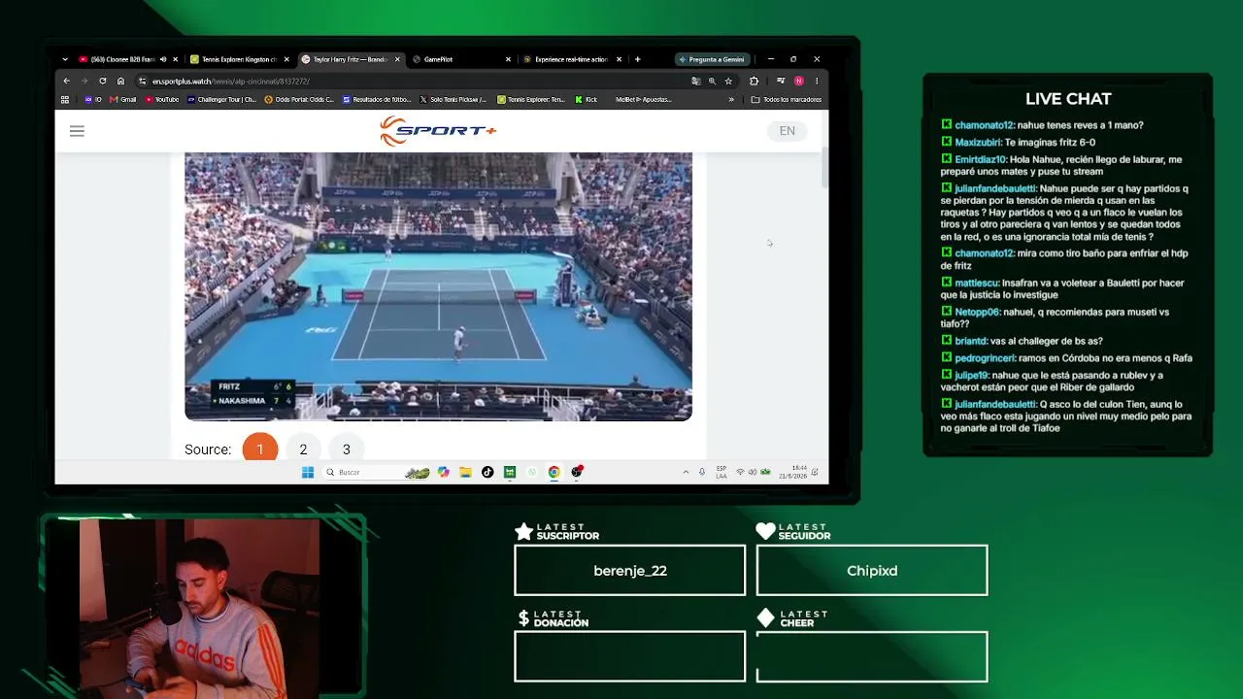Open the Challenger Tour bookmark
1243x699 pixels.
pyautogui.click(x=222, y=99)
